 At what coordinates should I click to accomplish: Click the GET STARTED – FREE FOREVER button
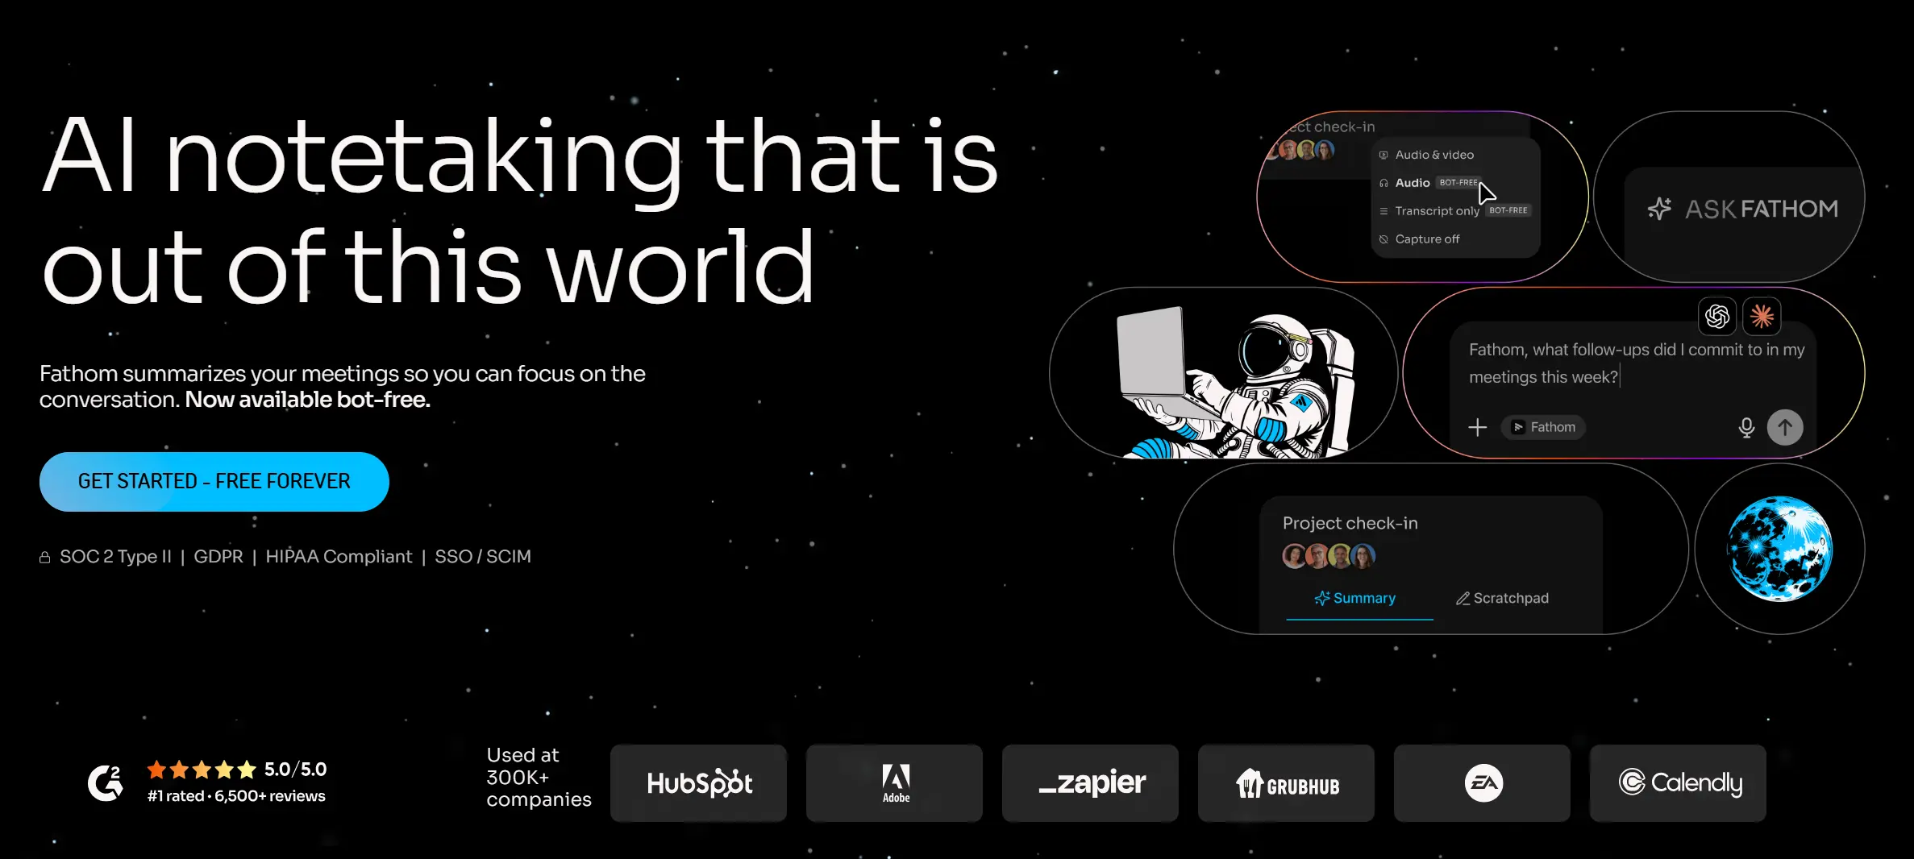coord(214,481)
